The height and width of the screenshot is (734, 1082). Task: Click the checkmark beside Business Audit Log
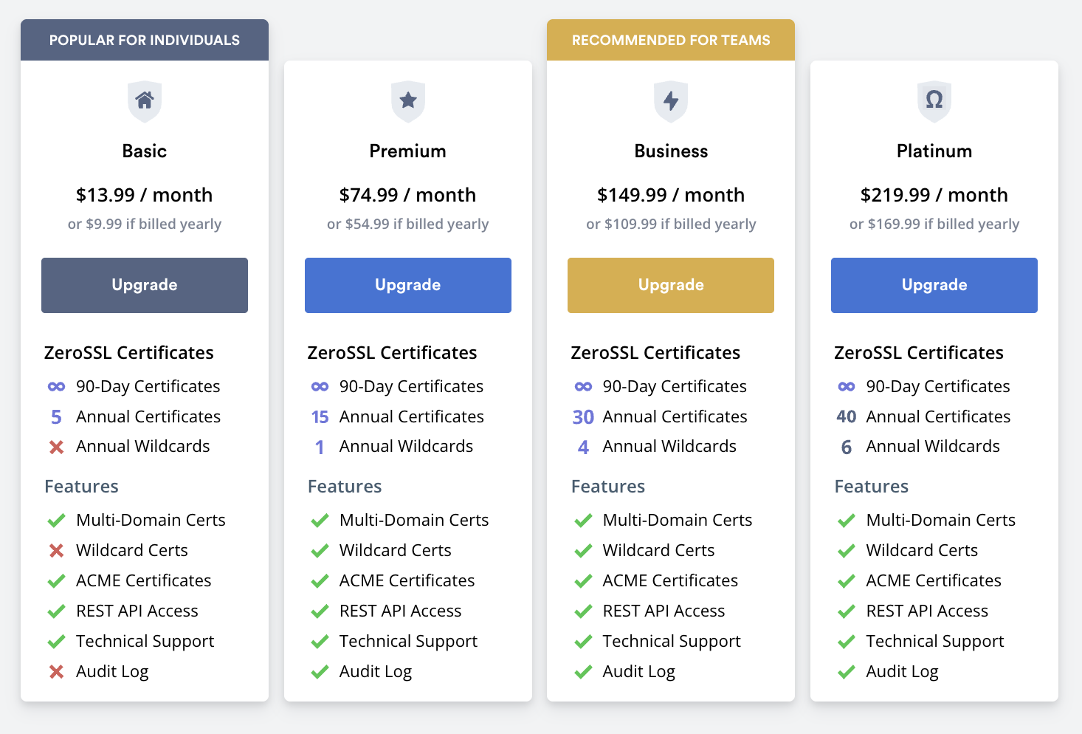coord(583,672)
